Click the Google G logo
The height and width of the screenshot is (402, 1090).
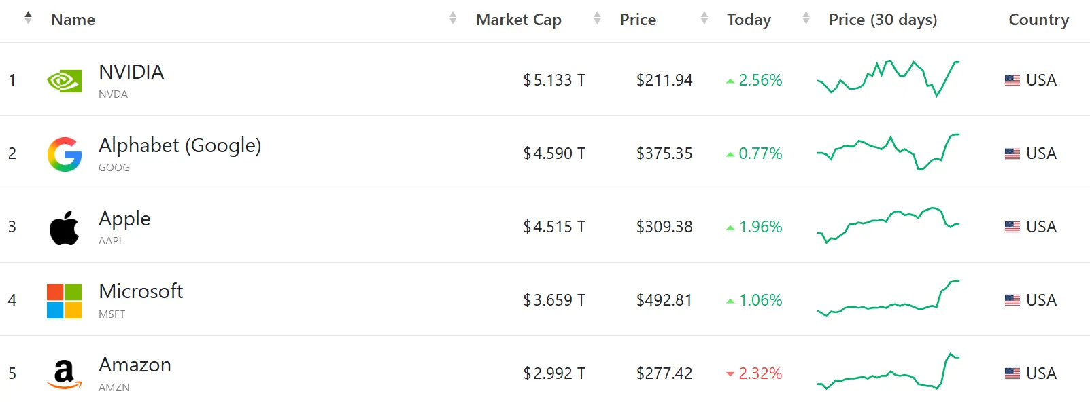[x=65, y=154]
